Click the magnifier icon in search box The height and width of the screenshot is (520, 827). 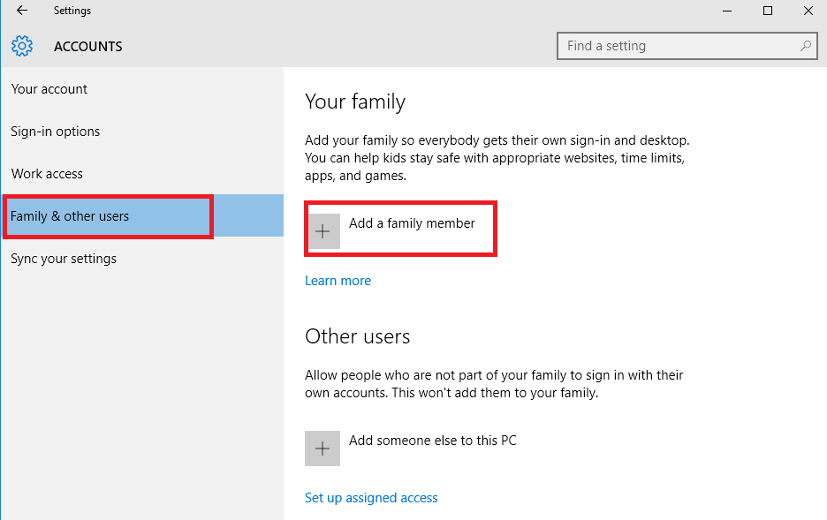tap(806, 46)
